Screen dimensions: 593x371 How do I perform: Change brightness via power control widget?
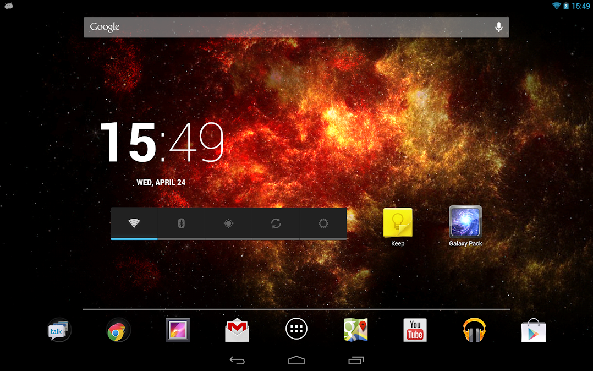click(x=323, y=223)
